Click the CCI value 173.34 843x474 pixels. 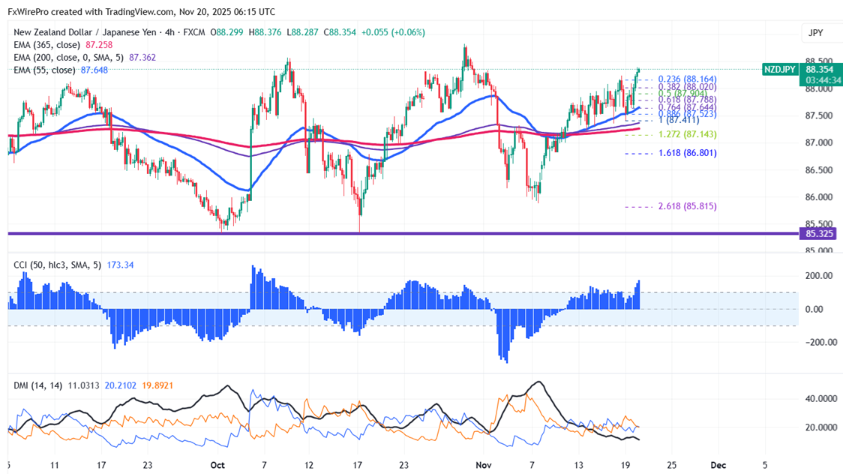(121, 265)
